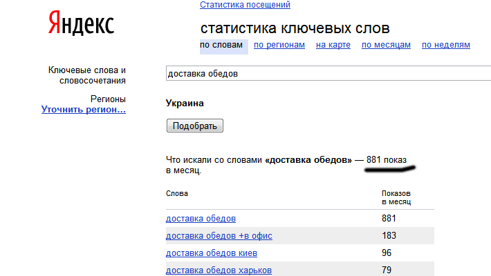Click the Яндекс logo

point(81,23)
